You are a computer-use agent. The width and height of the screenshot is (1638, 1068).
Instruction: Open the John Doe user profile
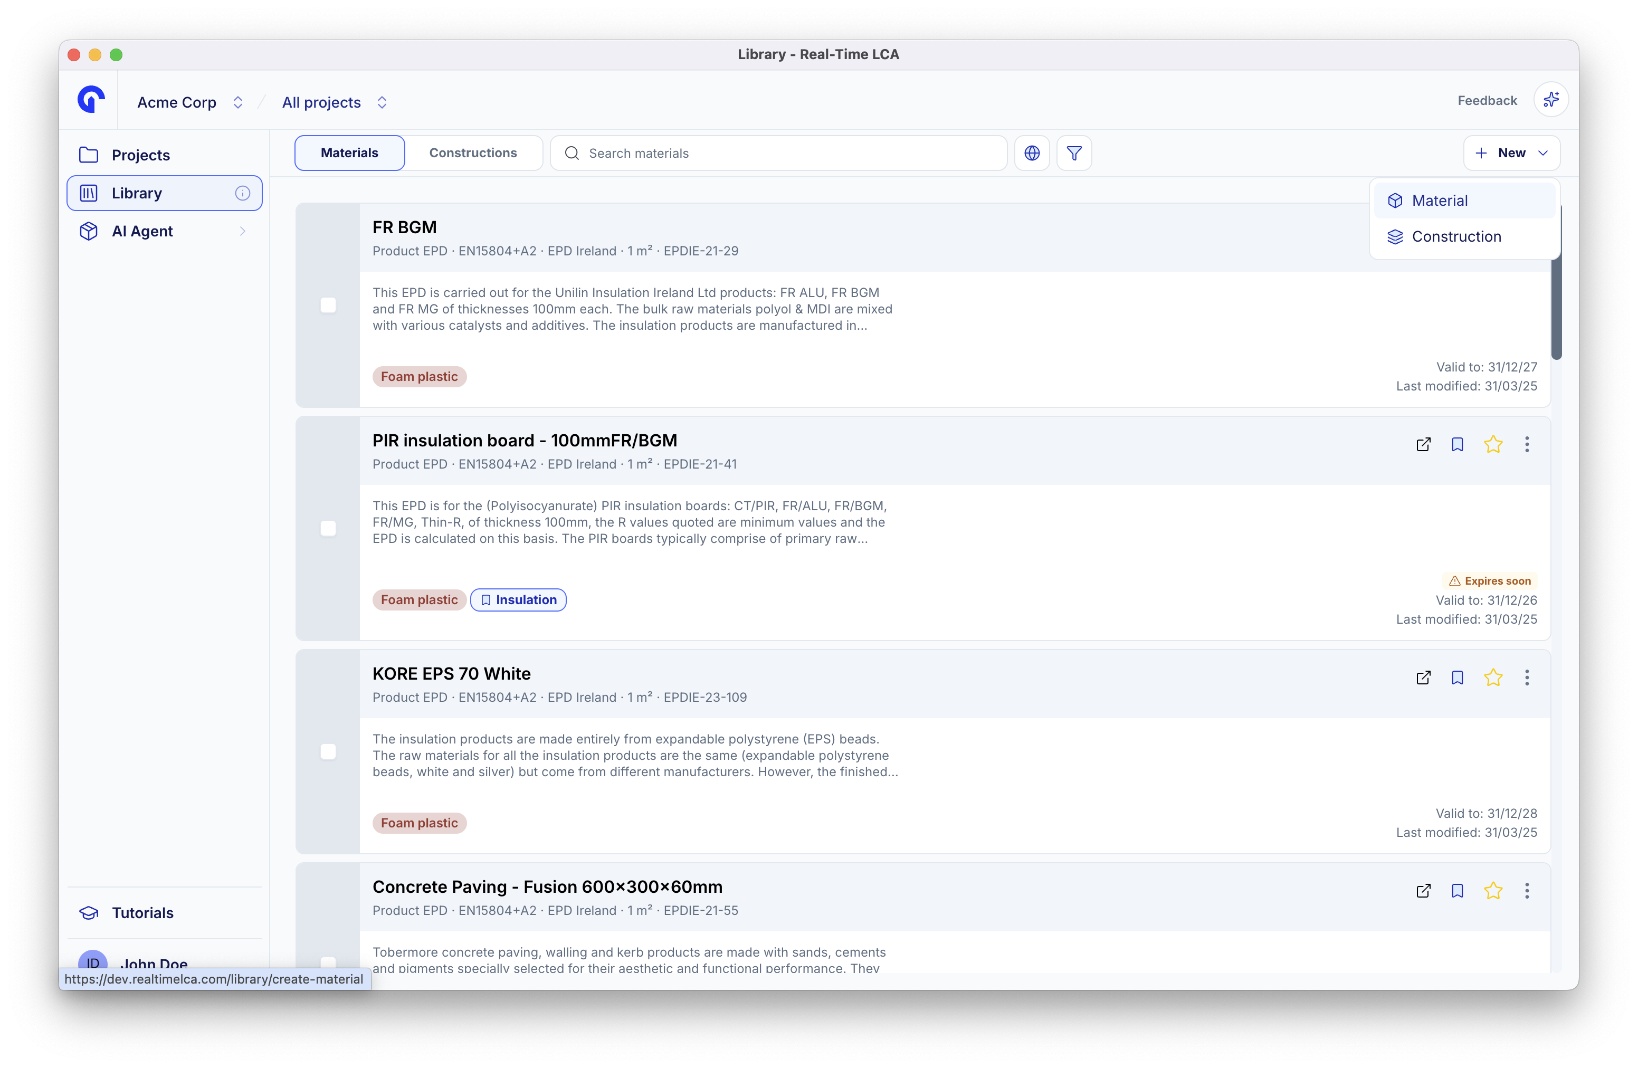(134, 964)
